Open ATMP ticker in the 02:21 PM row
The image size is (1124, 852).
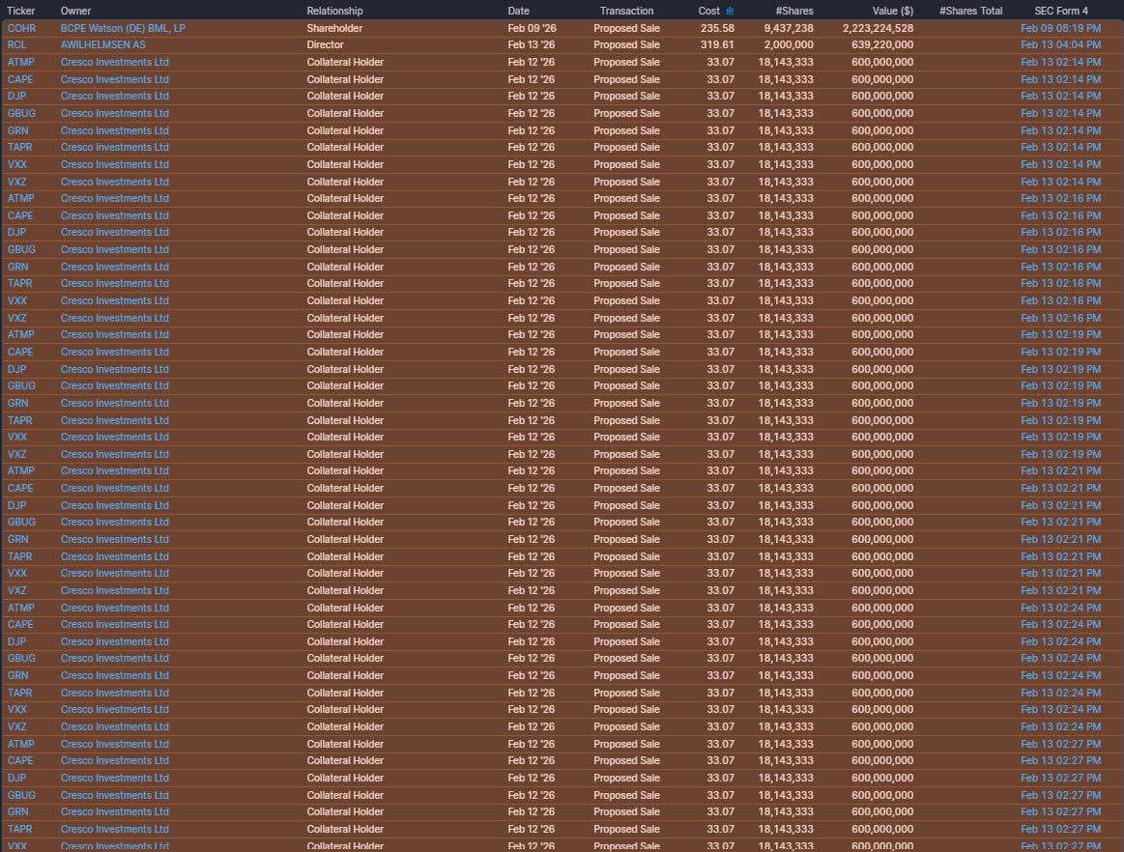click(21, 470)
